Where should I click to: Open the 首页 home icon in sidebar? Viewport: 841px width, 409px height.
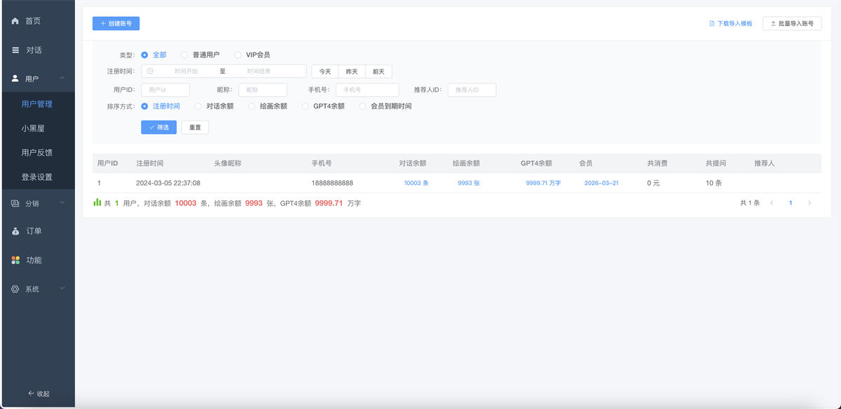[14, 20]
